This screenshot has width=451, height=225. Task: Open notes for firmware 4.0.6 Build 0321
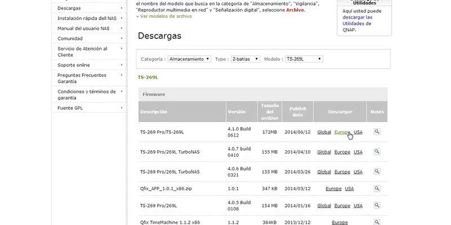click(x=377, y=172)
